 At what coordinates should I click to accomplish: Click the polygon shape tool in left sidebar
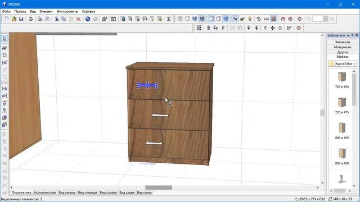4,55
